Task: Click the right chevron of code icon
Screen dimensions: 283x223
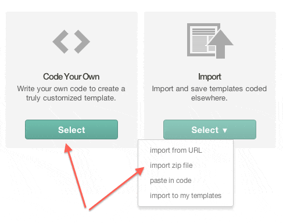Action: point(82,41)
